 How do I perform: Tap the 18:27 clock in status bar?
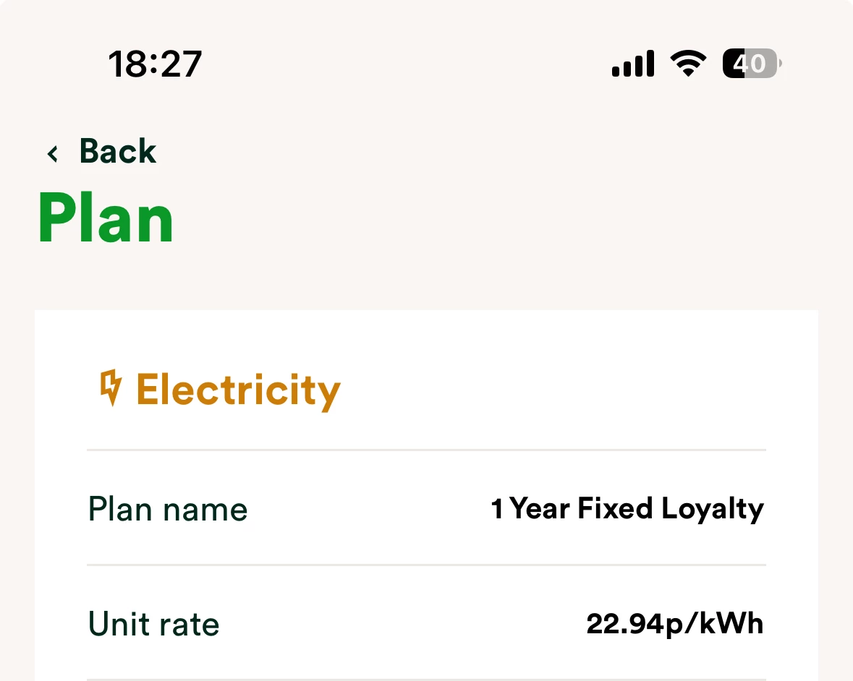[x=155, y=64]
